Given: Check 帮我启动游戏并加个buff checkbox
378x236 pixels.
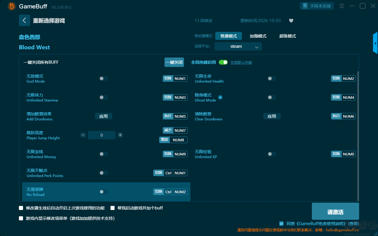Looking at the screenshot, I should pos(113,208).
